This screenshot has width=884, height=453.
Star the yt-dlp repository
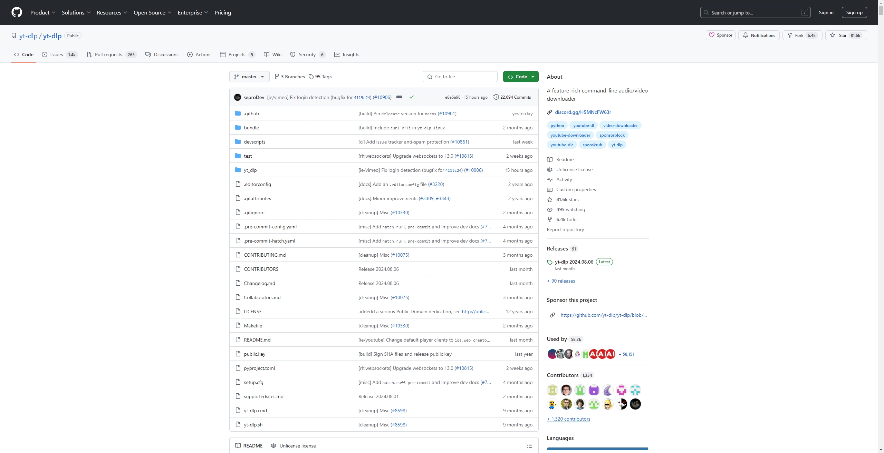846,35
